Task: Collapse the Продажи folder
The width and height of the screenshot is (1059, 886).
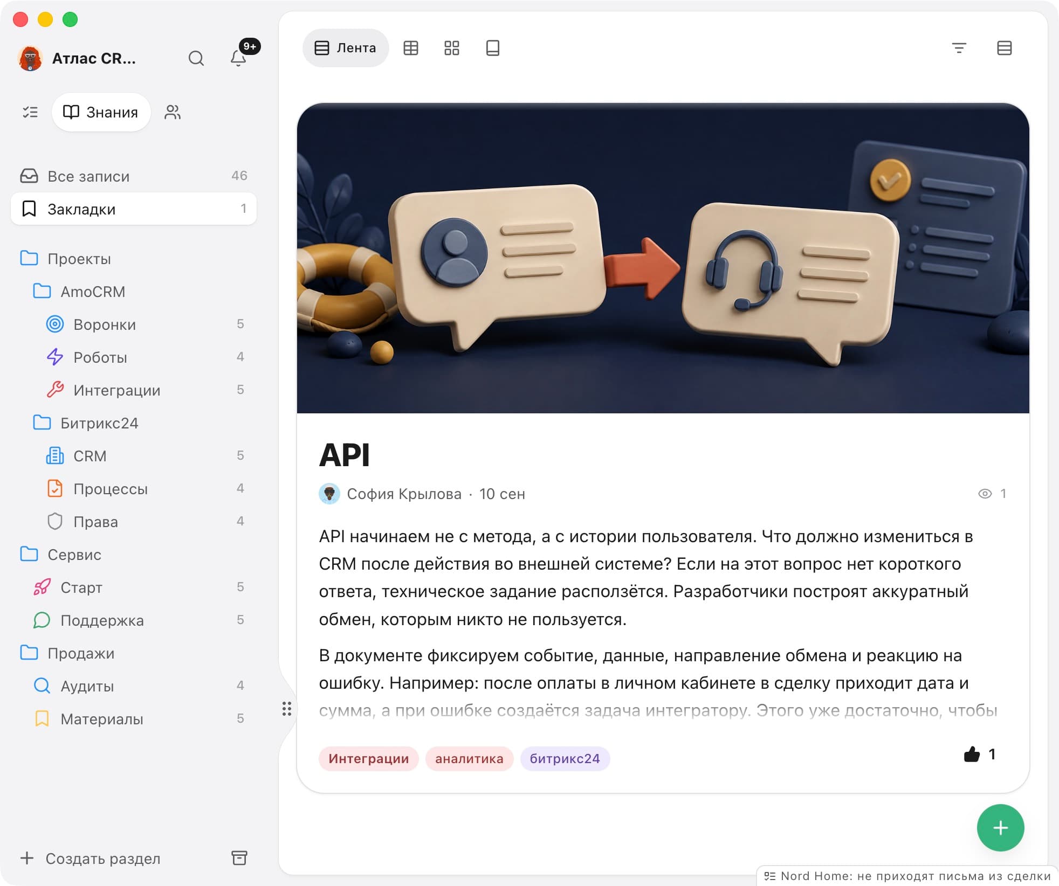Action: 134,653
